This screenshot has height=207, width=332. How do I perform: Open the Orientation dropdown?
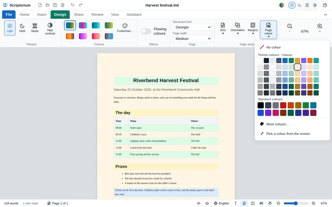[x=238, y=28]
